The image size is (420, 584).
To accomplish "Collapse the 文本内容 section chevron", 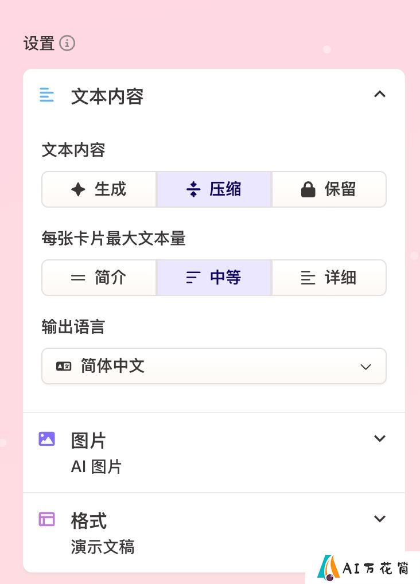I will (x=379, y=94).
